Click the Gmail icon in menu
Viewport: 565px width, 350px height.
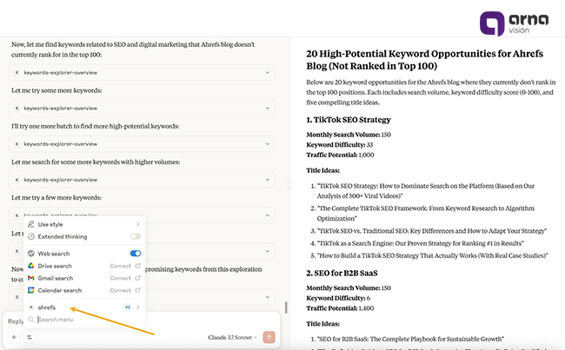pyautogui.click(x=31, y=278)
